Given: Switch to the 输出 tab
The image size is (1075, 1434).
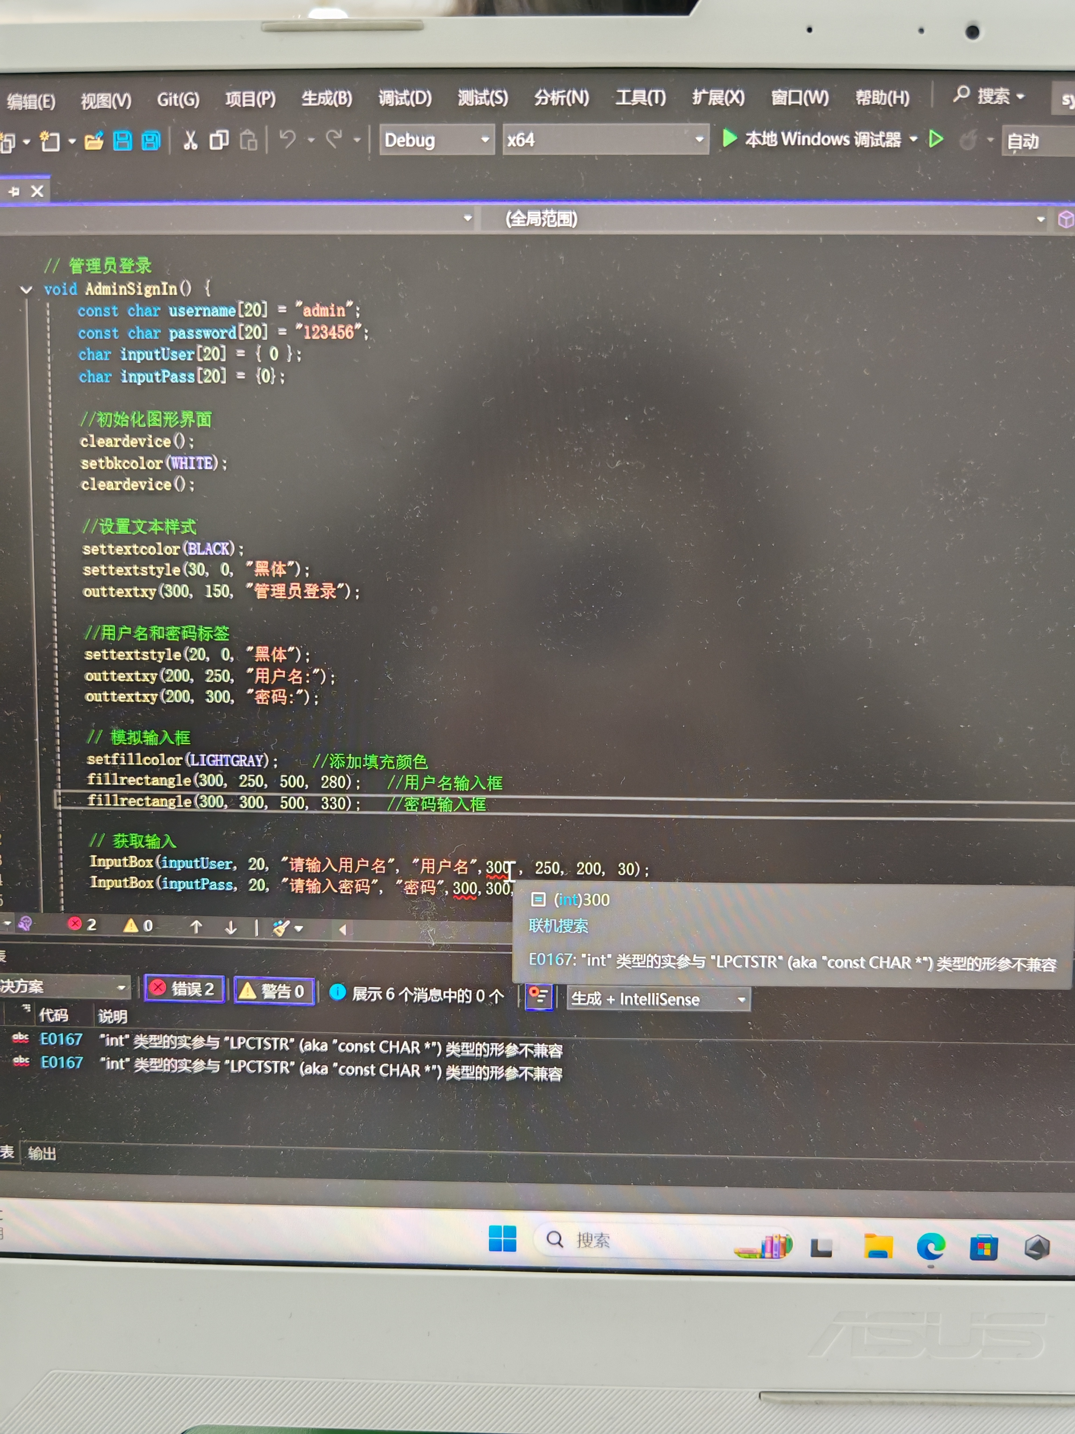Looking at the screenshot, I should pyautogui.click(x=42, y=1153).
